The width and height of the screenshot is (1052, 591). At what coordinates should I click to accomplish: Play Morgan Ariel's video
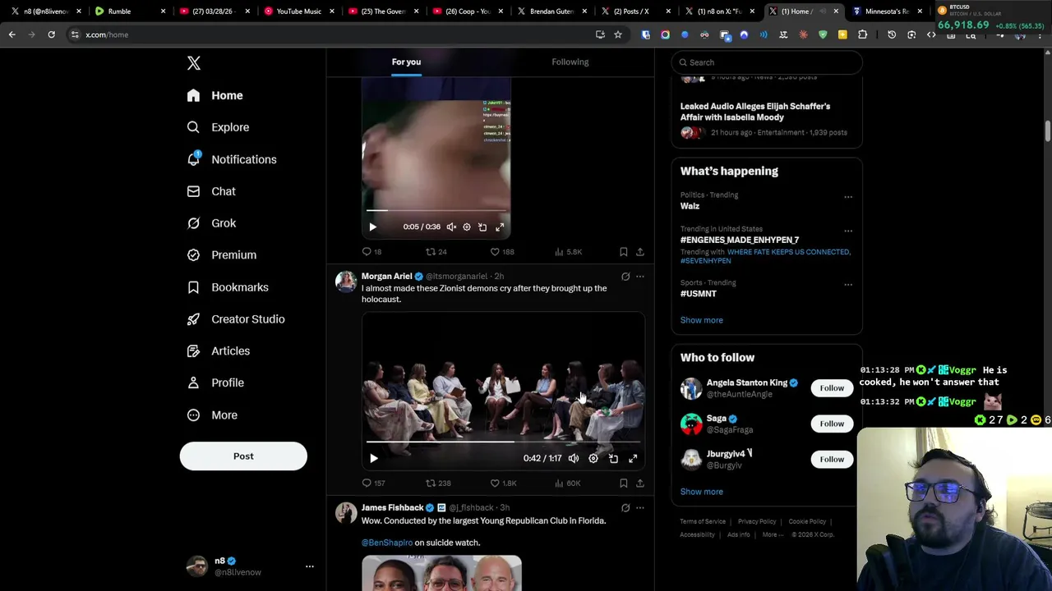click(373, 459)
